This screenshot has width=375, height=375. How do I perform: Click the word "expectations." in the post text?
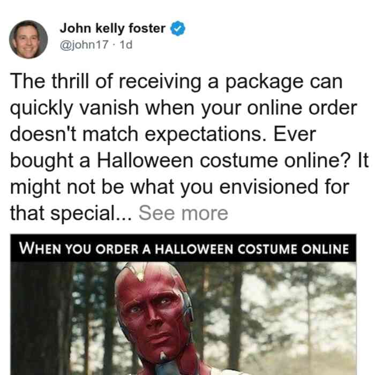205,135
